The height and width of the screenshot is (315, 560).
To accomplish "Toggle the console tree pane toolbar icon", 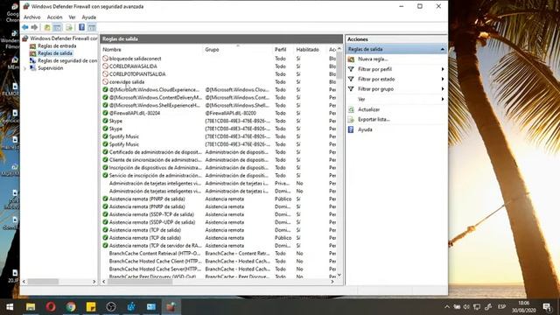I will [x=57, y=27].
